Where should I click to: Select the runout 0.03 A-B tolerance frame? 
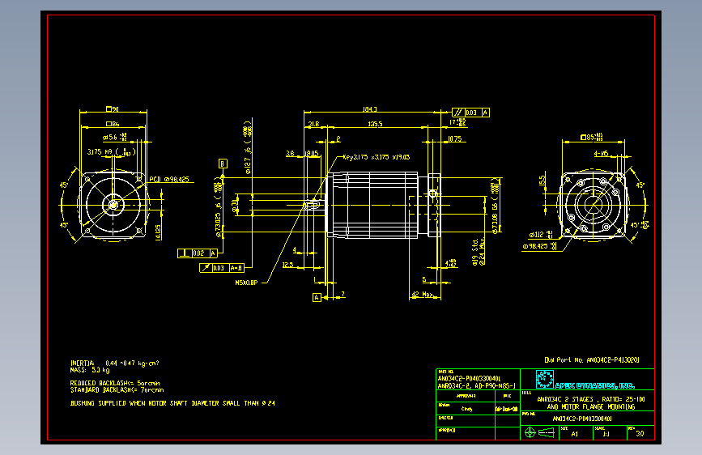pos(222,268)
